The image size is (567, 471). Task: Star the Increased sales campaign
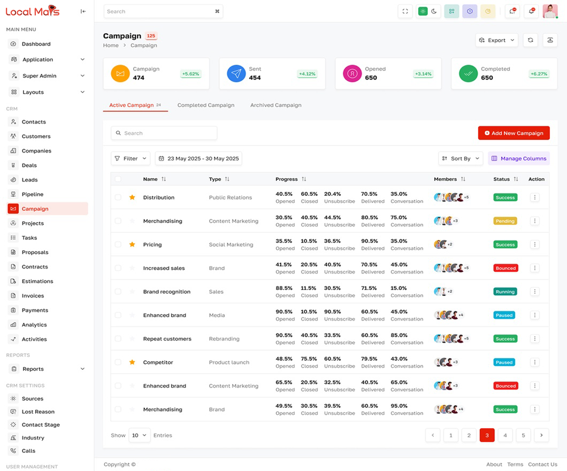(x=132, y=268)
